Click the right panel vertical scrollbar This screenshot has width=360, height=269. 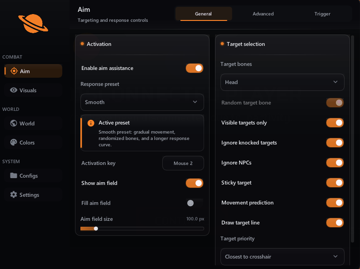tap(352, 139)
